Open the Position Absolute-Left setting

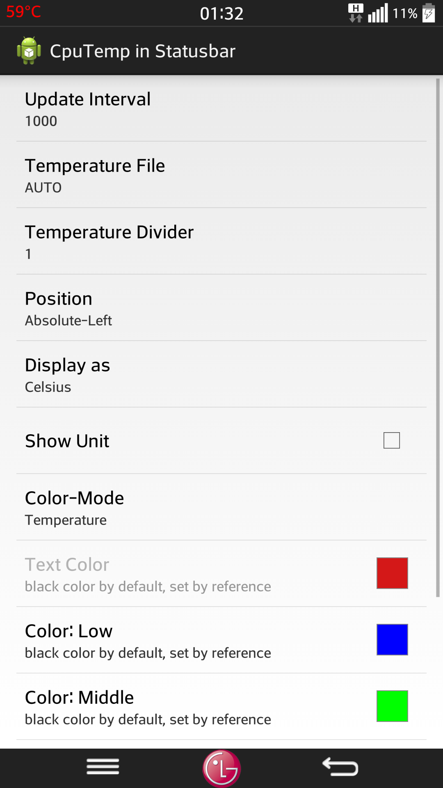click(x=221, y=308)
